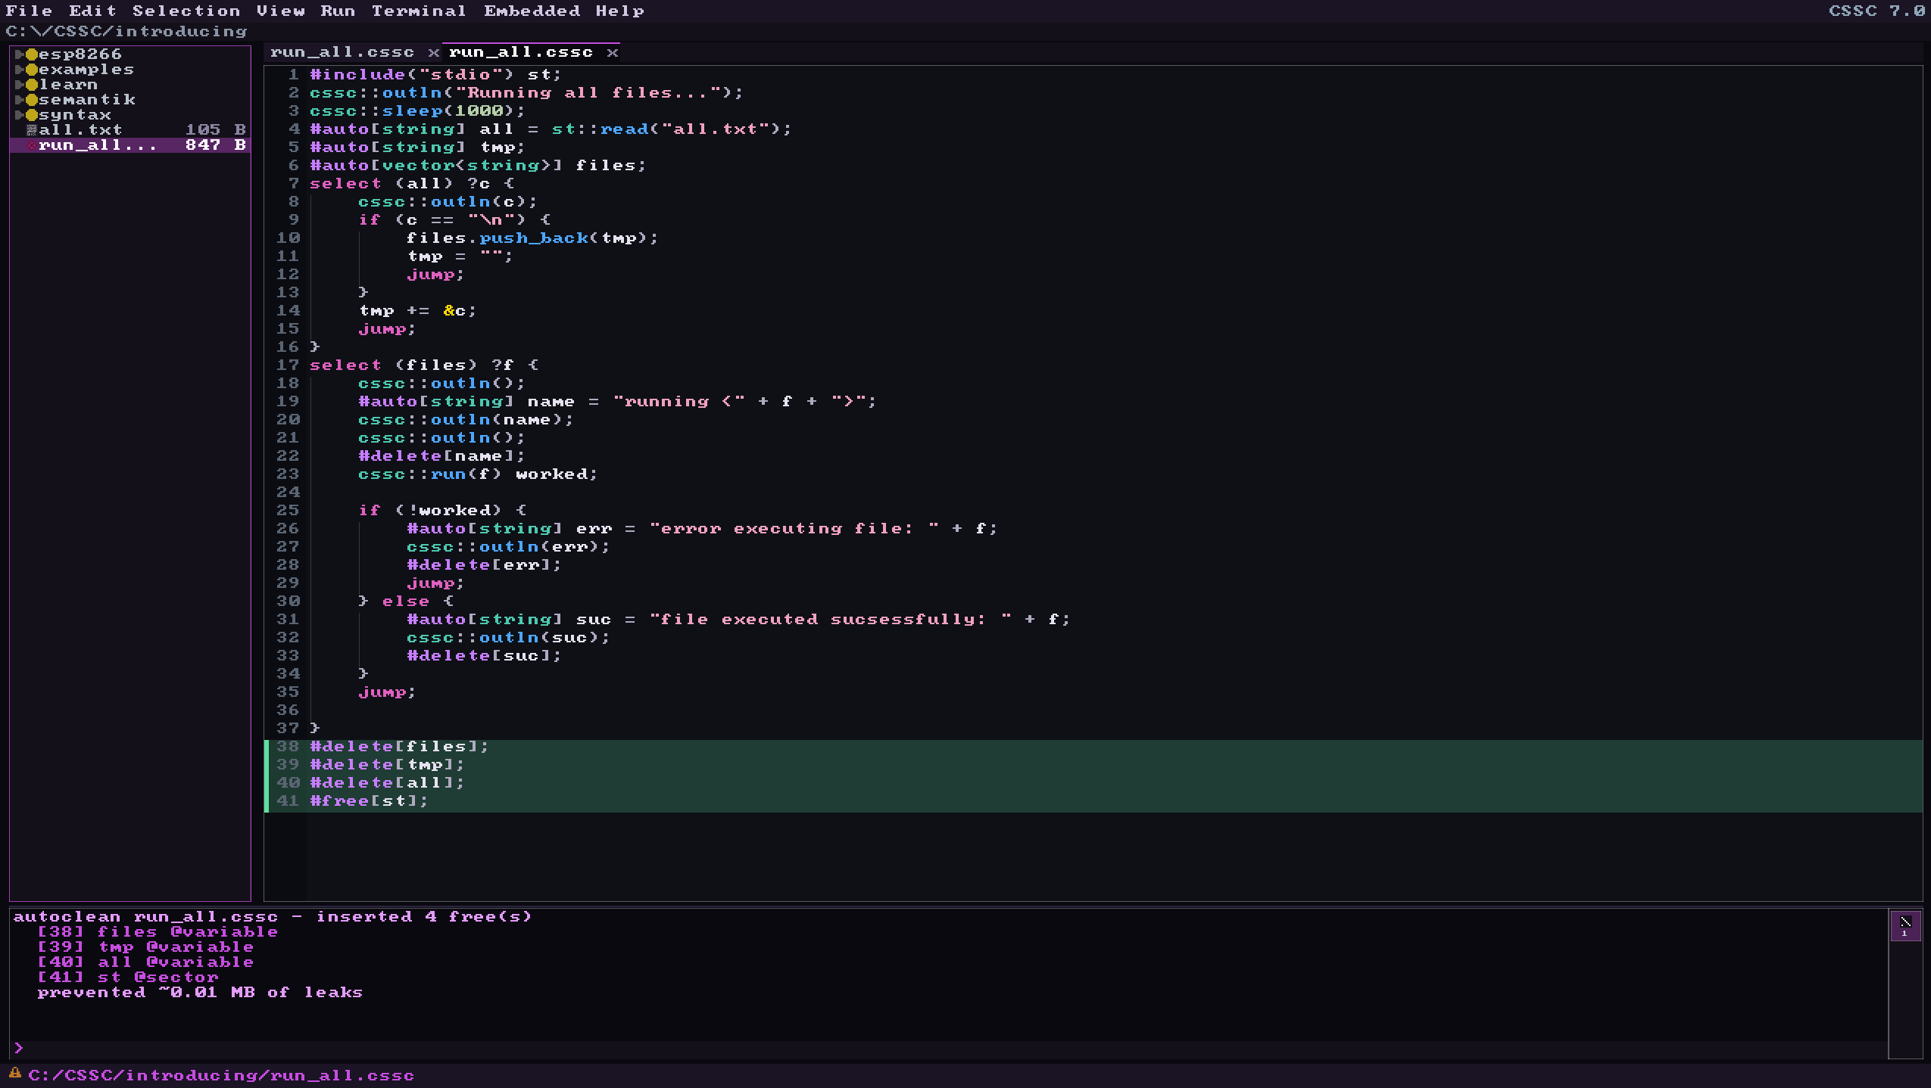
Task: Expand the learn folder arrow
Action: [19, 84]
